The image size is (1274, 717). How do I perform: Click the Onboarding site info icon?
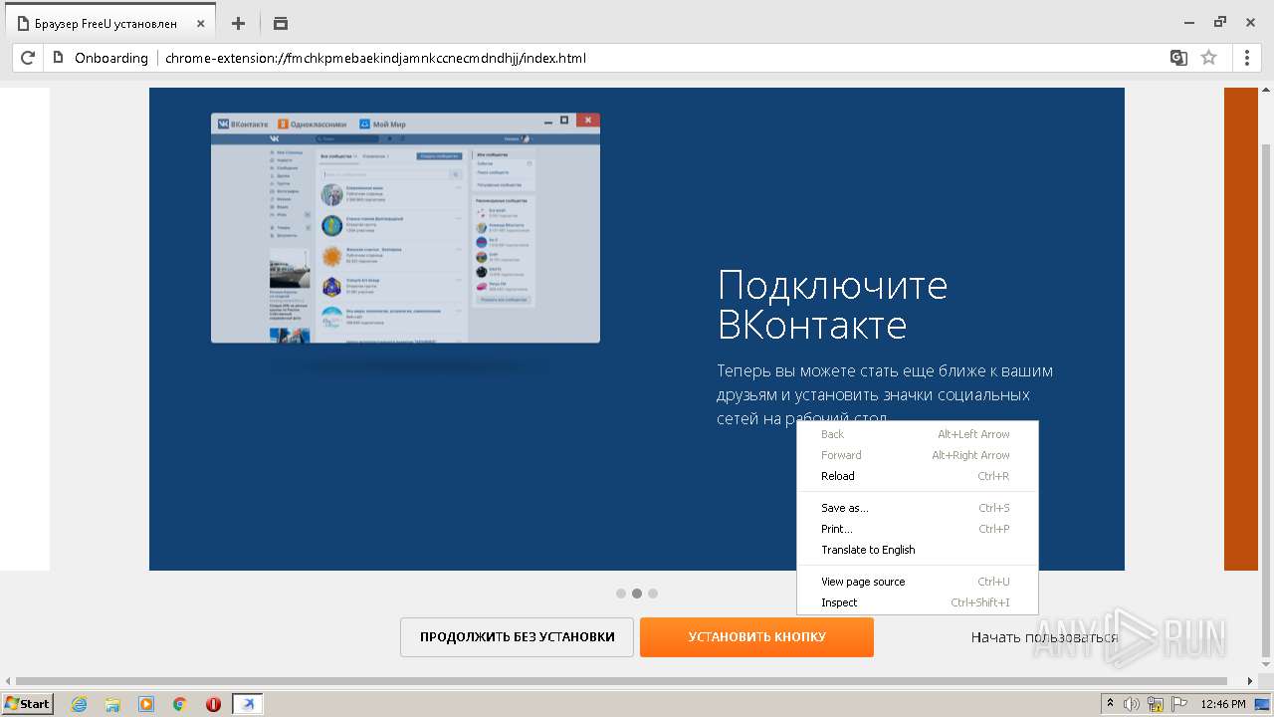pyautogui.click(x=61, y=58)
